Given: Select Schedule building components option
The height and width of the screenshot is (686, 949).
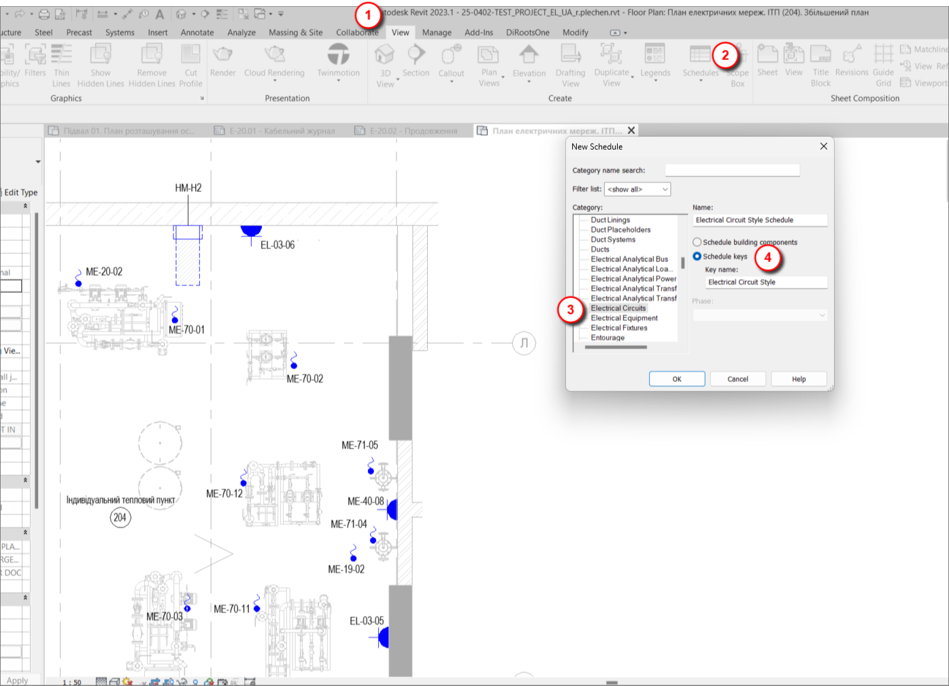Looking at the screenshot, I should [x=697, y=242].
